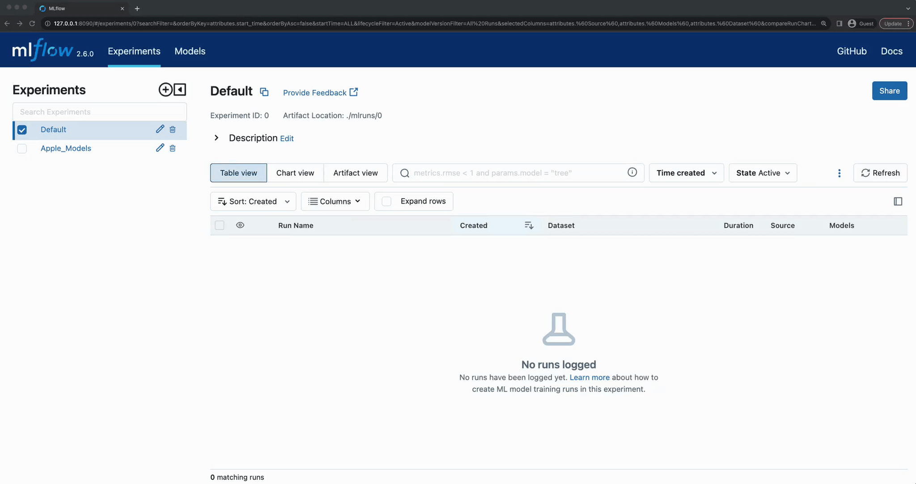
Task: Open the more options kebab menu
Action: 839,173
